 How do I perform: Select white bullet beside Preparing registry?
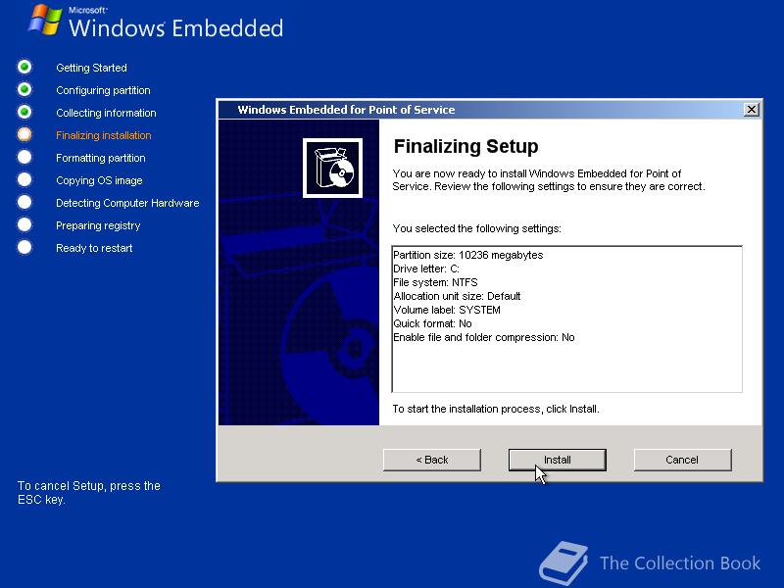point(24,225)
